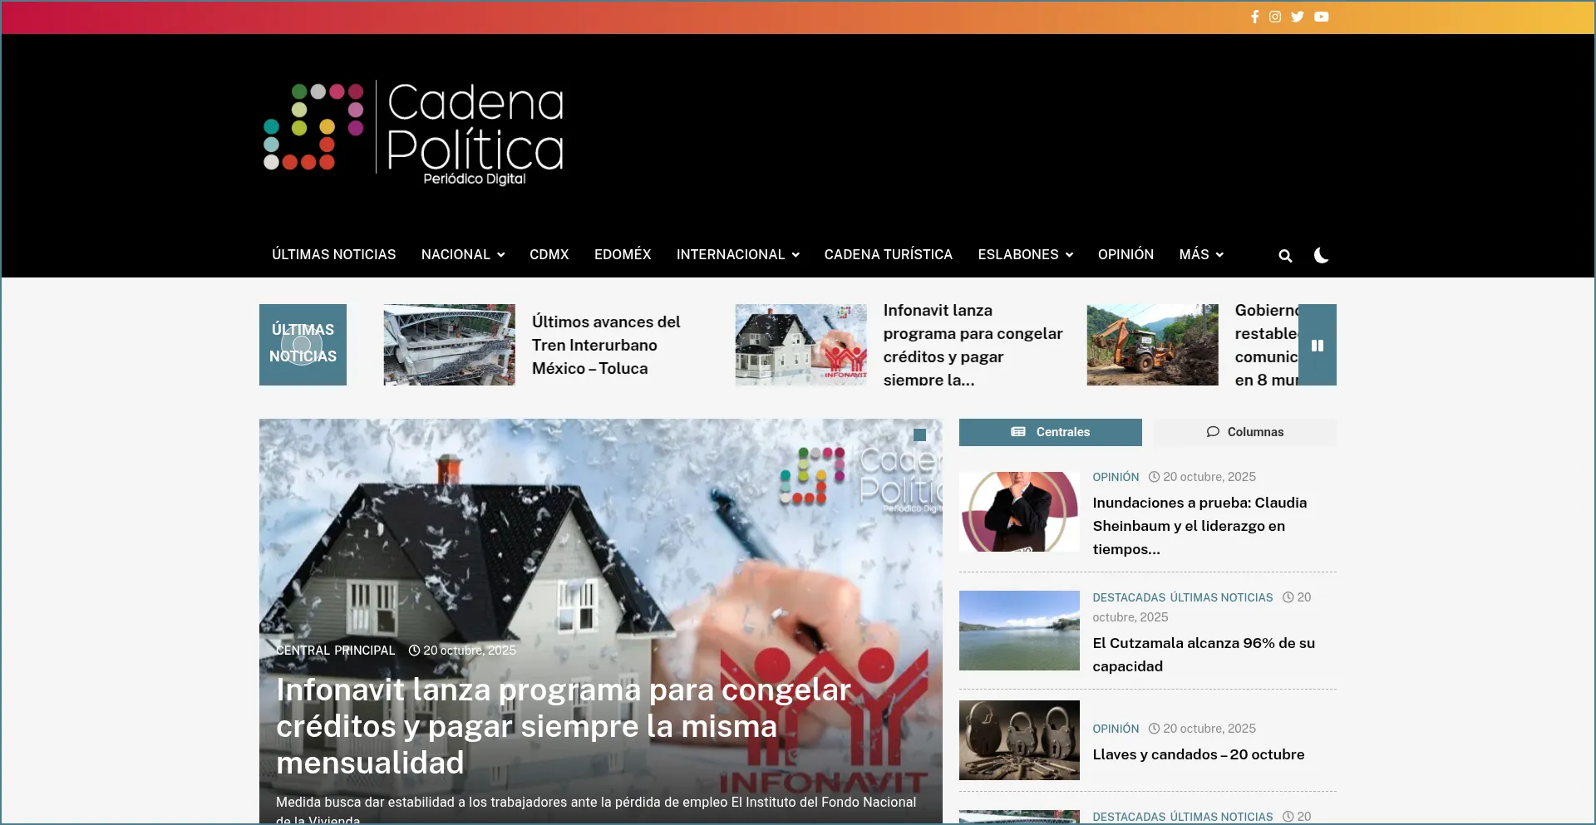Read Llaves y candados – 20 octubre
This screenshot has width=1596, height=825.
pyautogui.click(x=1198, y=754)
